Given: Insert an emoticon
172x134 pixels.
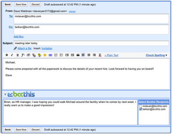Looking at the screenshot, I should coord(45,55).
